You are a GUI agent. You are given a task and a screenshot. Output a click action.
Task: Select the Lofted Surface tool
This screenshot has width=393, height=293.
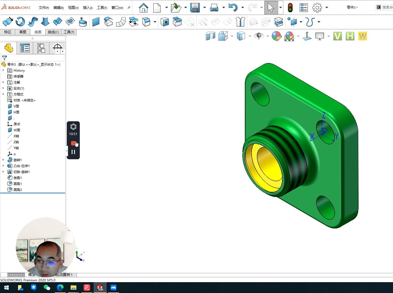(45, 22)
